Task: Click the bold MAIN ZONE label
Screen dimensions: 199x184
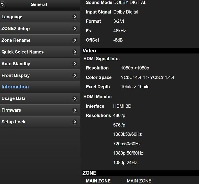Action: point(98,181)
